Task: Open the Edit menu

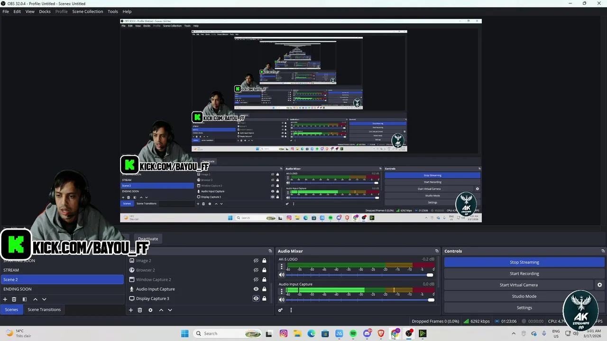Action: 17,11
